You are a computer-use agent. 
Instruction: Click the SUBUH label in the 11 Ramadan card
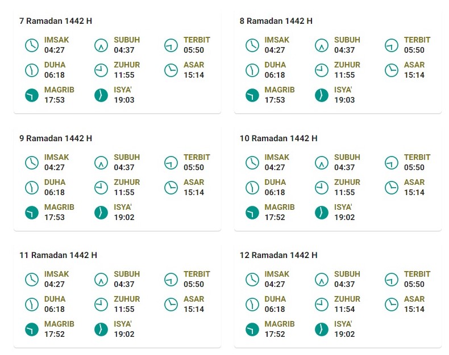[127, 274]
